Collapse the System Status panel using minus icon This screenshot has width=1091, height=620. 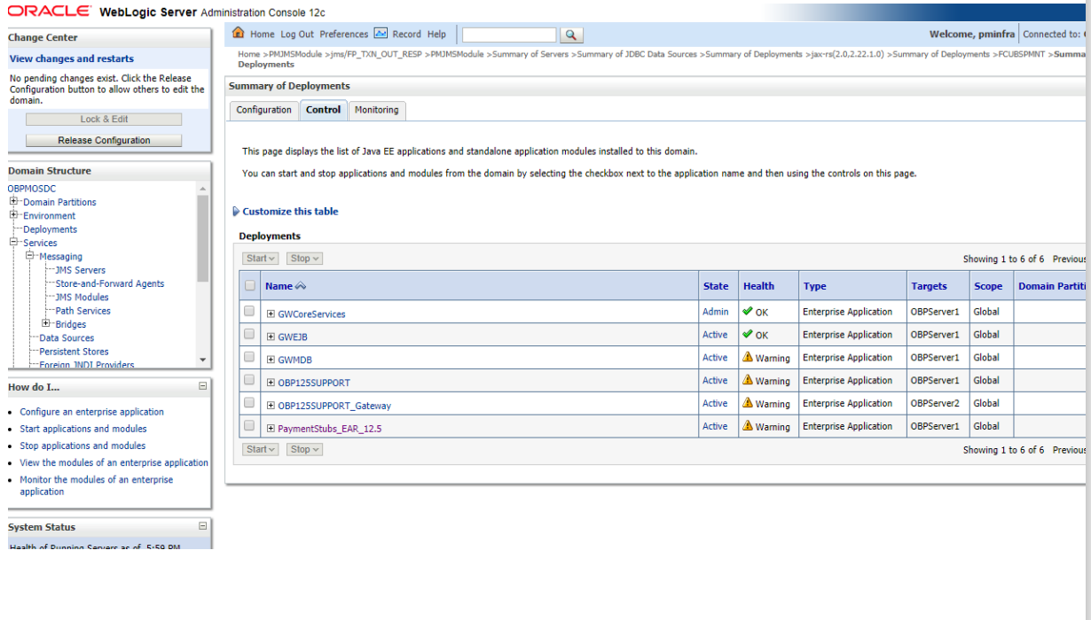click(x=204, y=527)
